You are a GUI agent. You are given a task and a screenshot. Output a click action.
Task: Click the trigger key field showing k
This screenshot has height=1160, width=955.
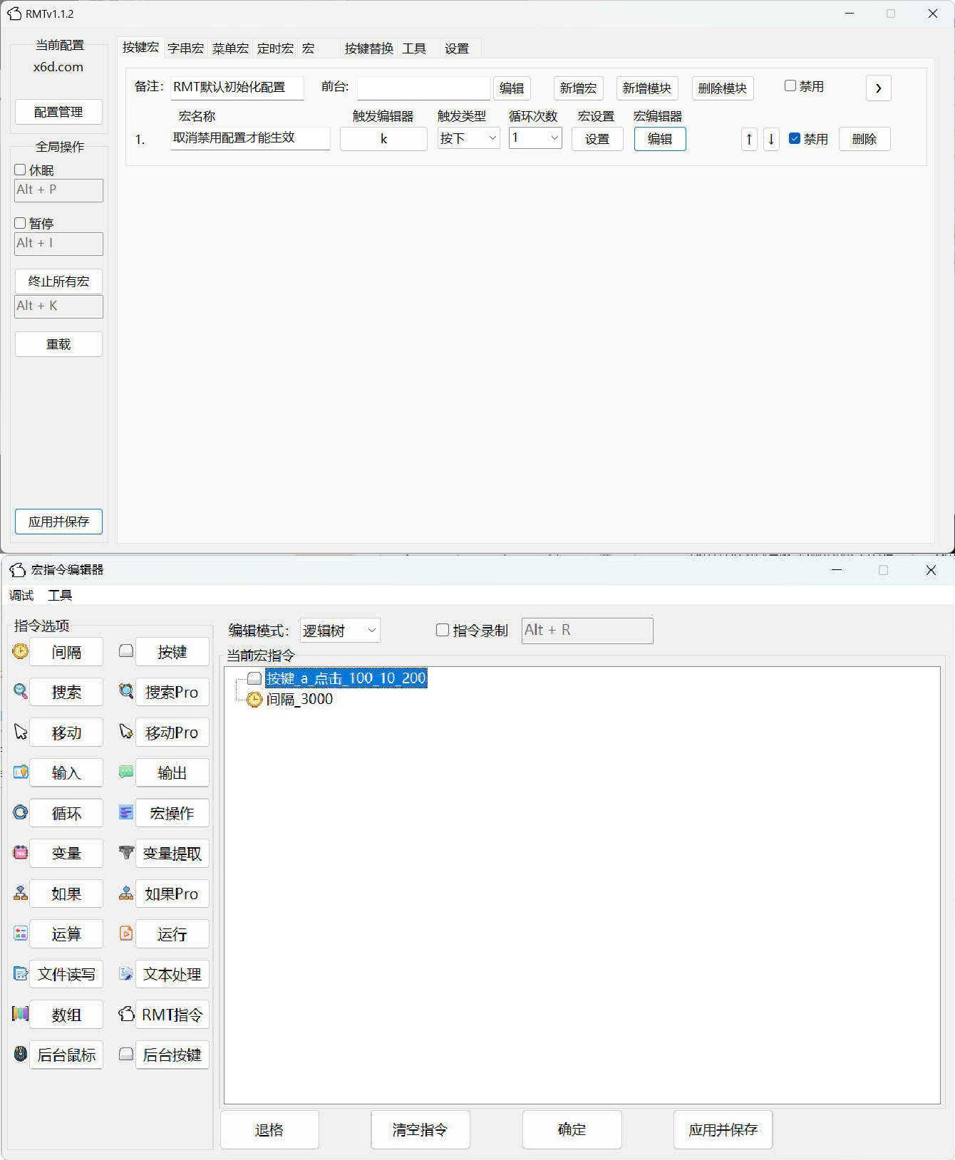coord(383,139)
